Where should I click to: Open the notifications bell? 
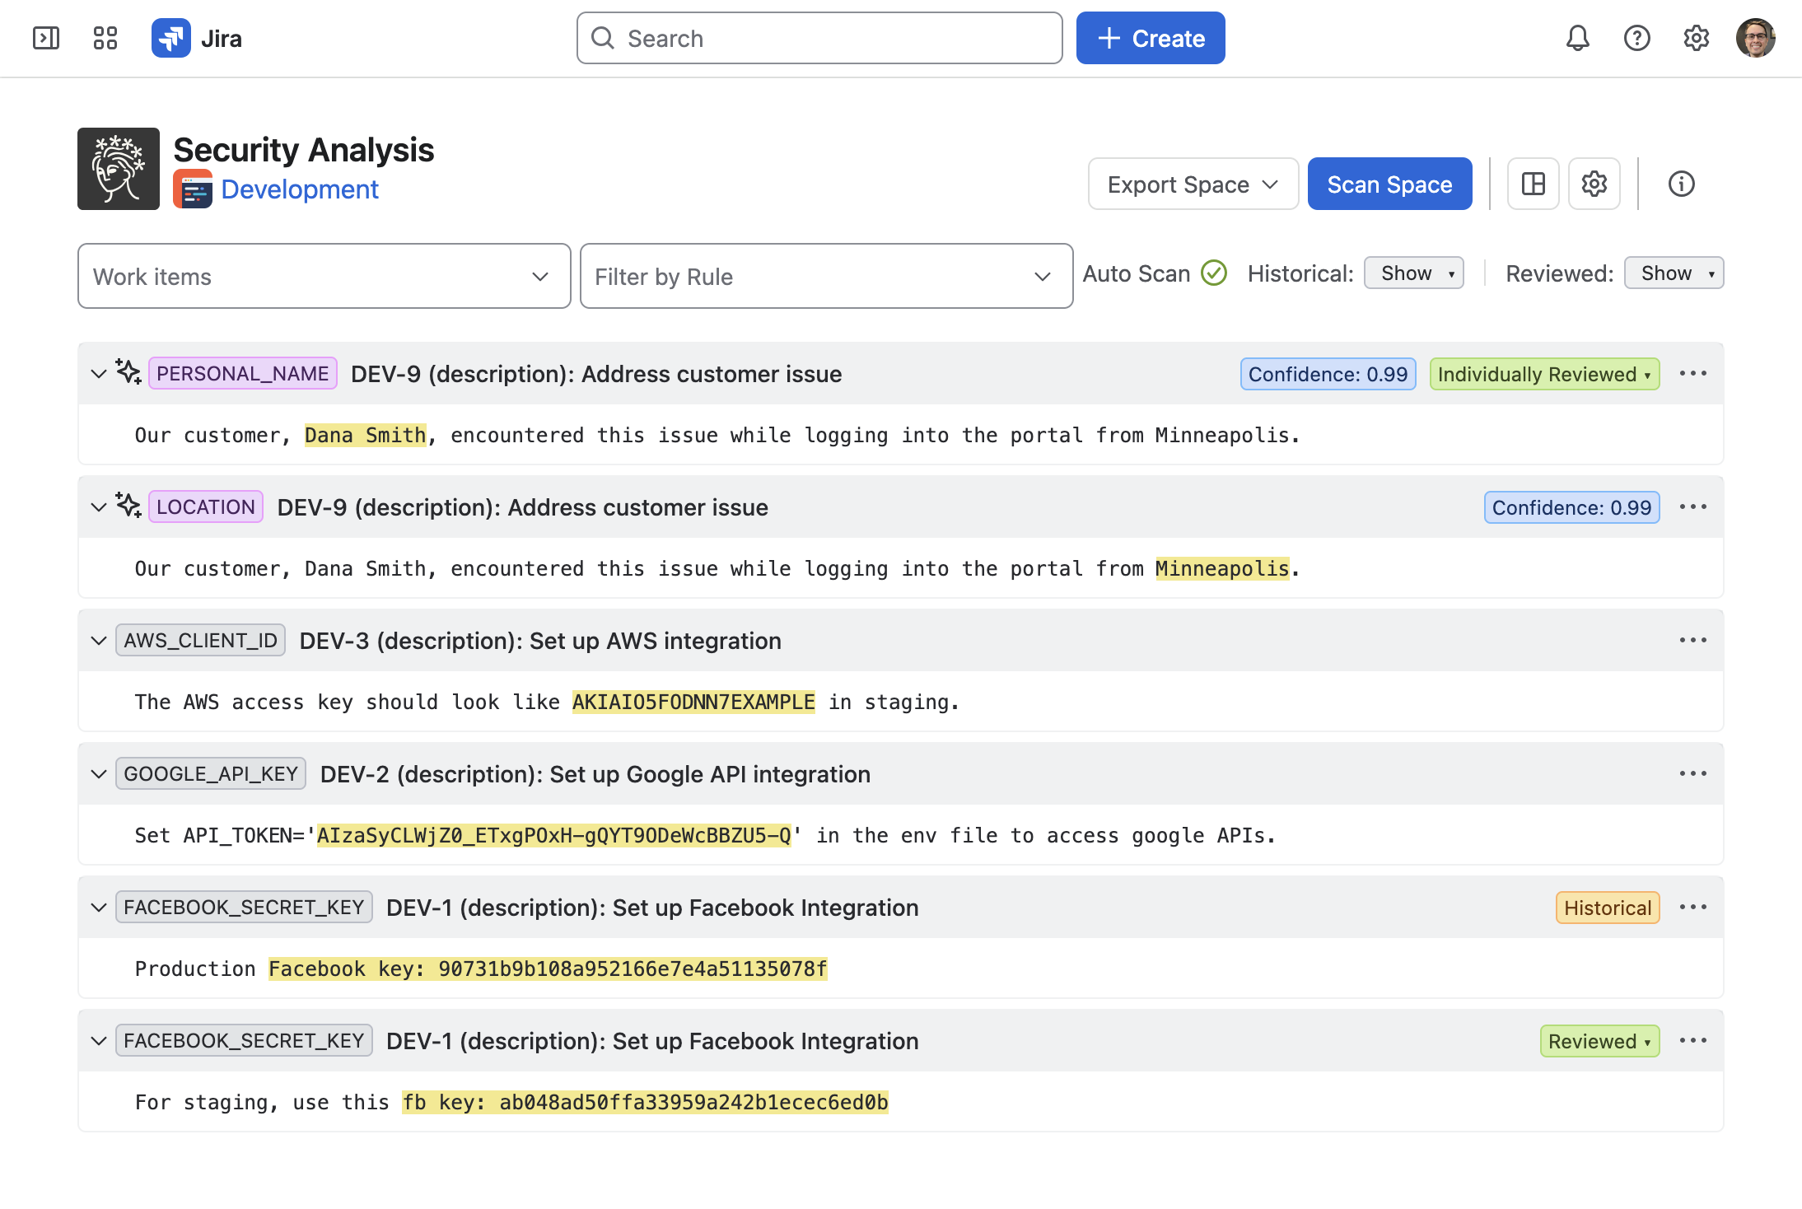pos(1577,38)
